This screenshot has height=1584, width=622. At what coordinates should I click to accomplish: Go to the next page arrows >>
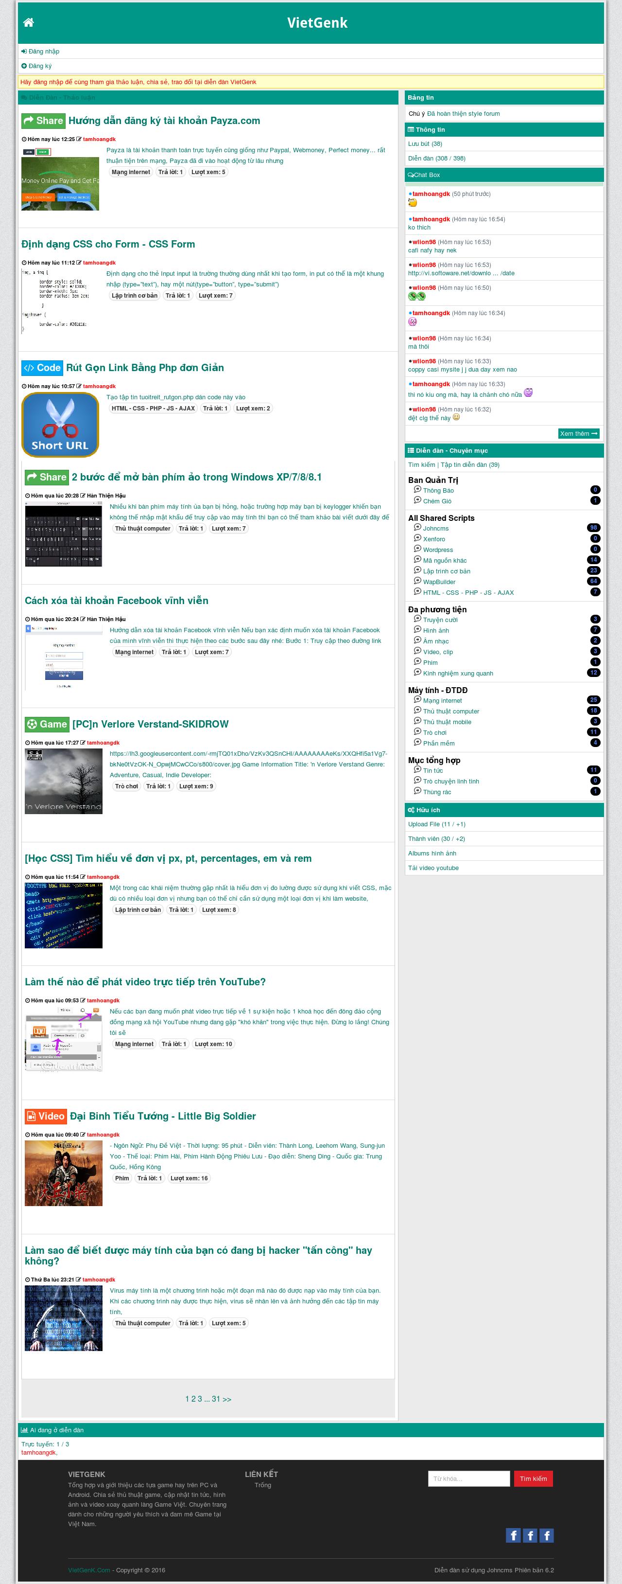227,1399
